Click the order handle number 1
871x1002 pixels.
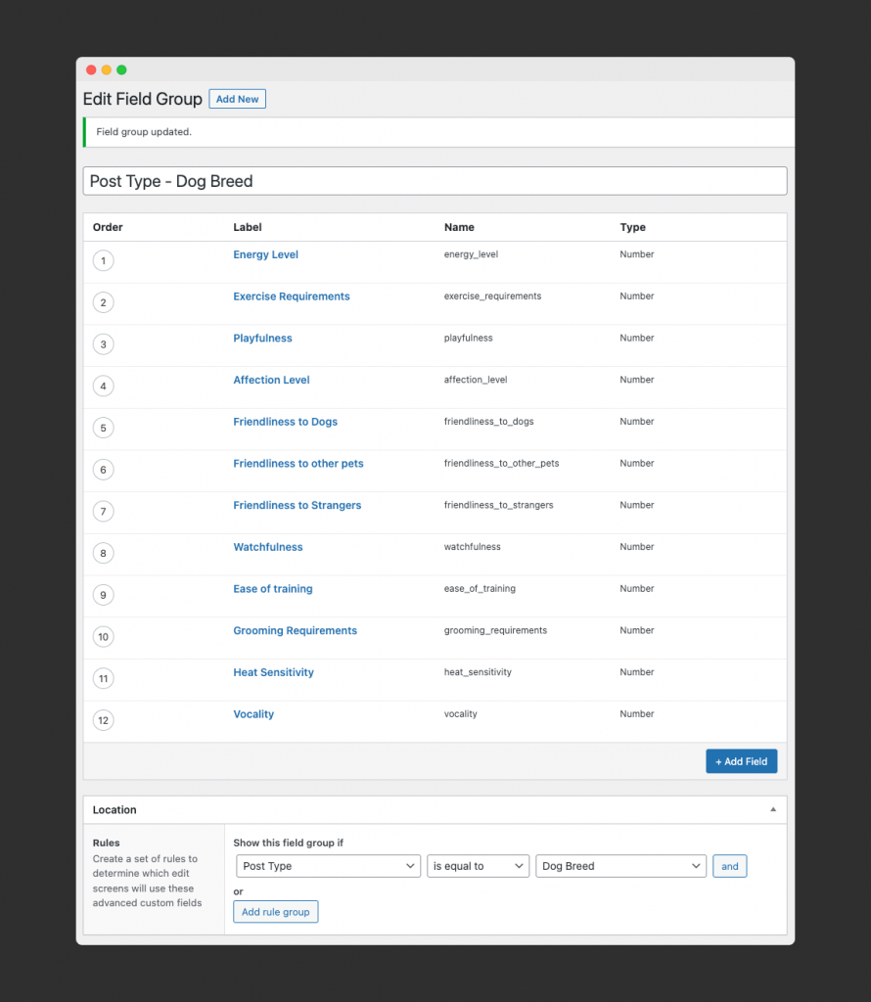click(103, 260)
